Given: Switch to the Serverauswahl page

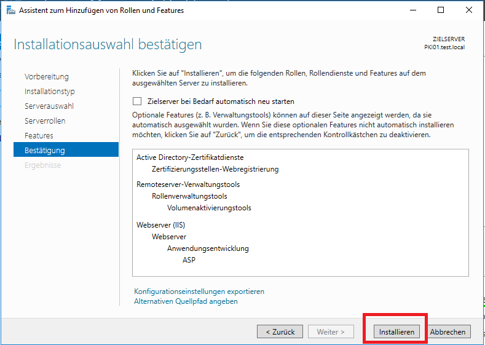Looking at the screenshot, I should click(49, 106).
